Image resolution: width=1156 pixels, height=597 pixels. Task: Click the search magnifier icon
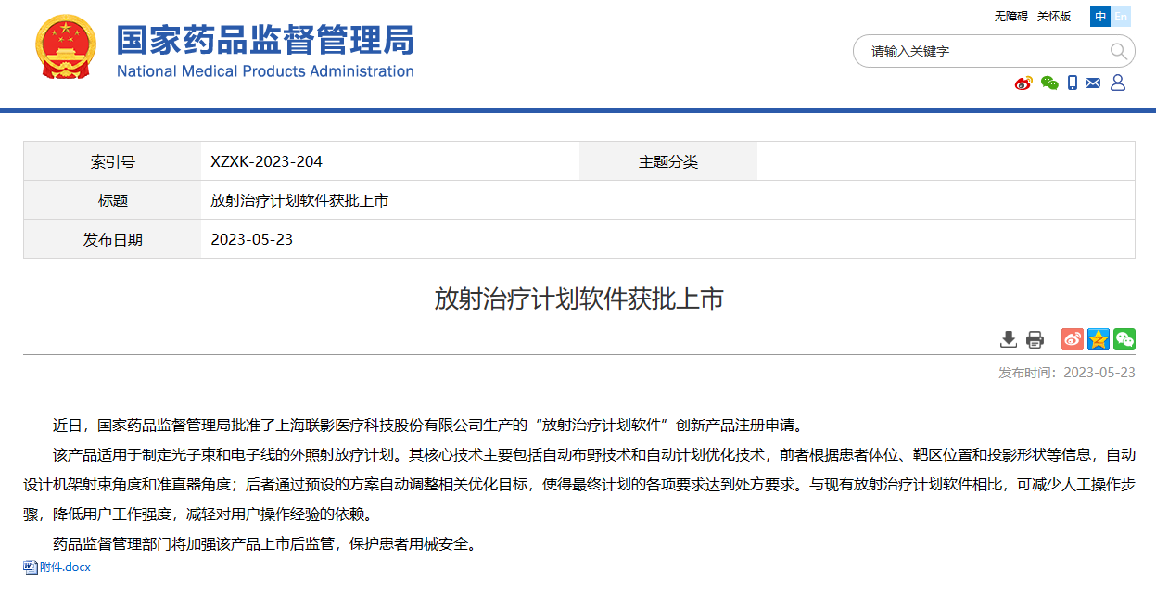coord(1118,51)
